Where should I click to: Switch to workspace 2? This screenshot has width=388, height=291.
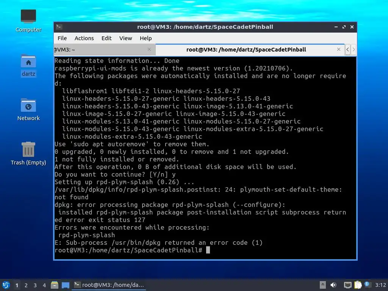pos(26,285)
